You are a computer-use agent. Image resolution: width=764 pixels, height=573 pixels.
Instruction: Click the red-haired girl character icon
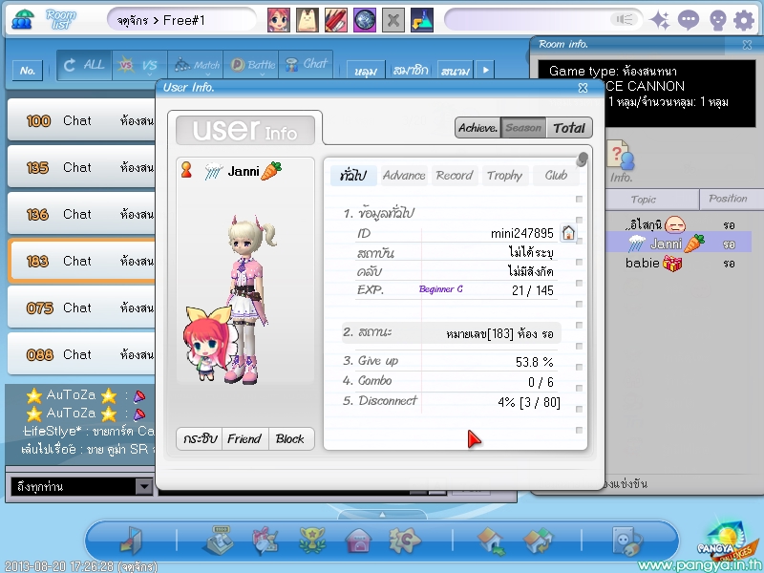279,20
